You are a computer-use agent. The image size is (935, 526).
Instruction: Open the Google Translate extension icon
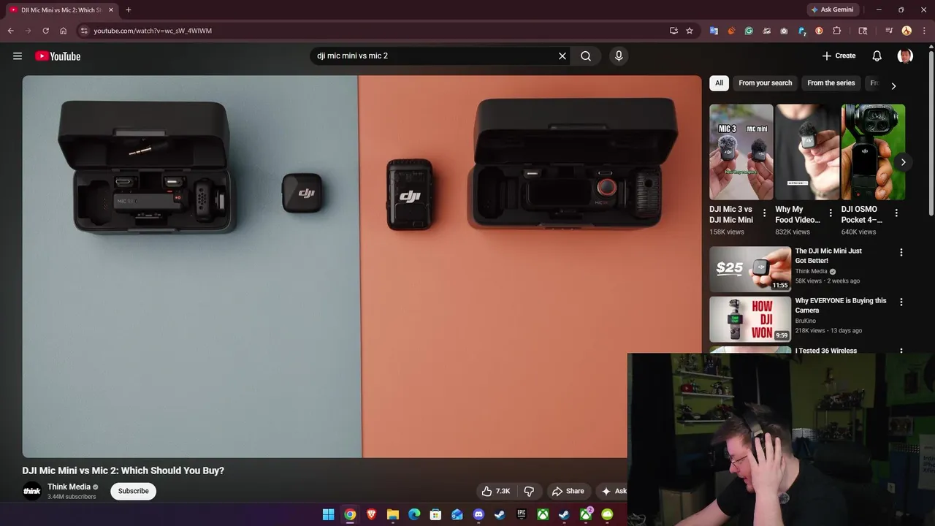pos(714,31)
